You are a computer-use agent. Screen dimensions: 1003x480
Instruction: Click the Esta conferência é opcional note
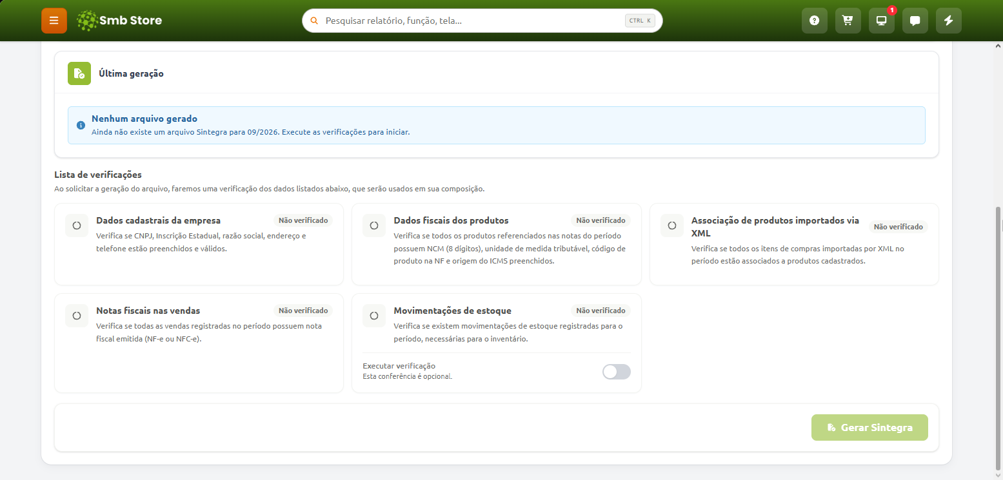[x=407, y=376]
